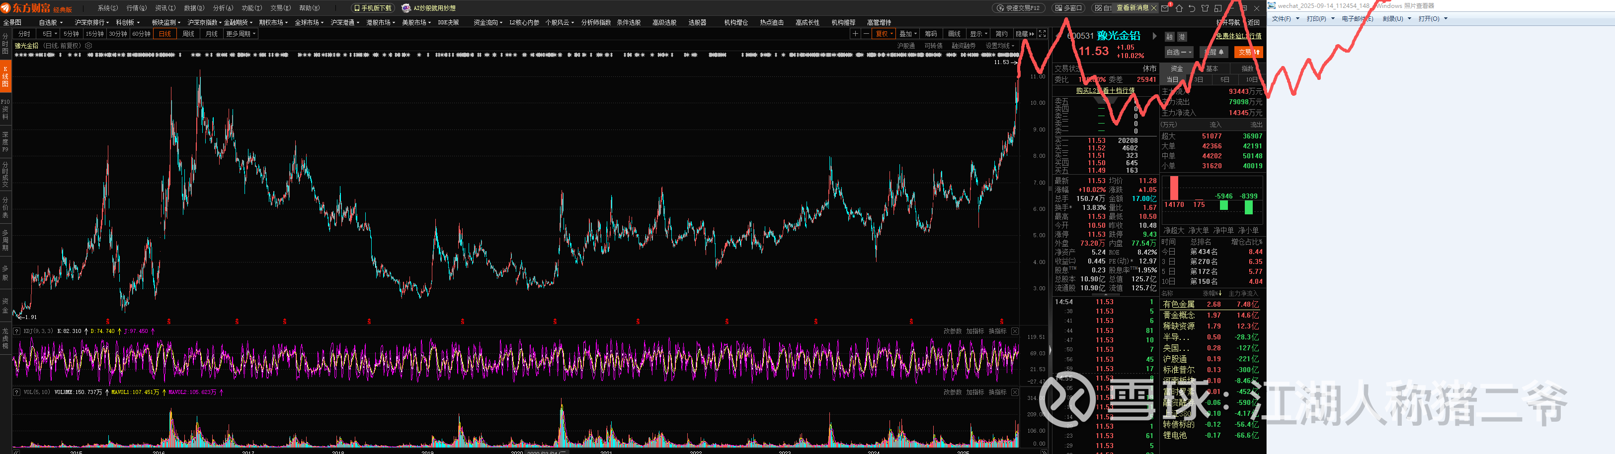Expand the 复权 dropdown
Image resolution: width=1615 pixels, height=454 pixels.
click(x=884, y=34)
